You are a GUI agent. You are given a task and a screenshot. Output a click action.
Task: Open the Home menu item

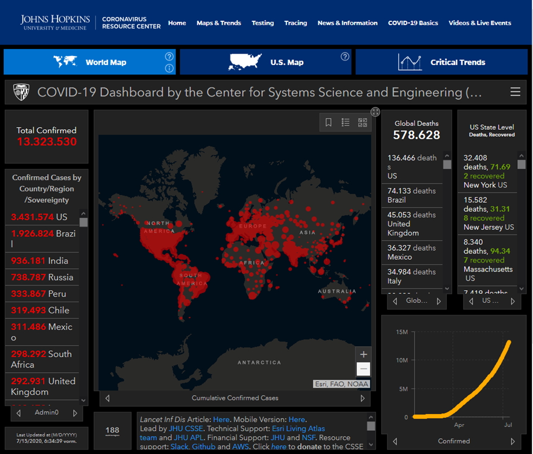pos(177,23)
